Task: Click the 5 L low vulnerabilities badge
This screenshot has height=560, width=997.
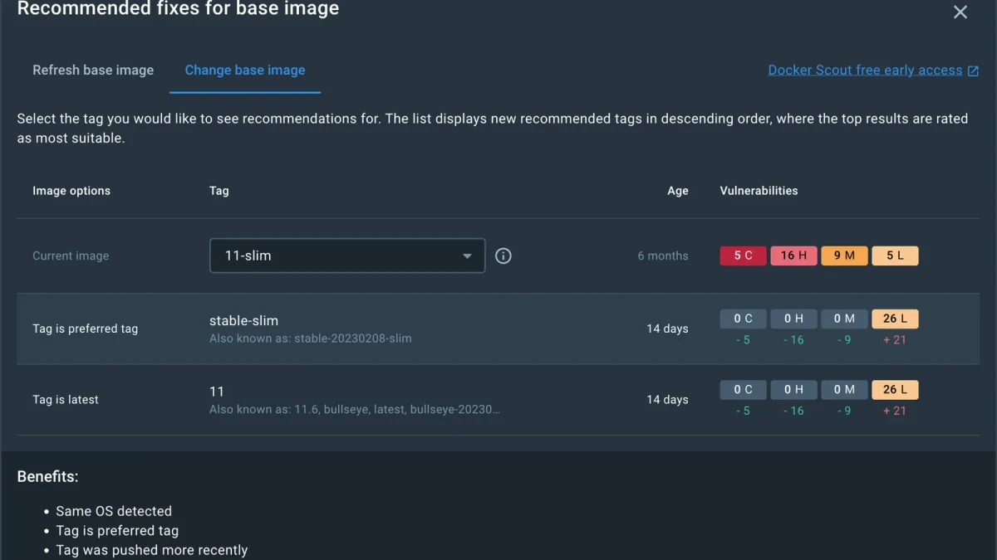Action: coord(895,256)
